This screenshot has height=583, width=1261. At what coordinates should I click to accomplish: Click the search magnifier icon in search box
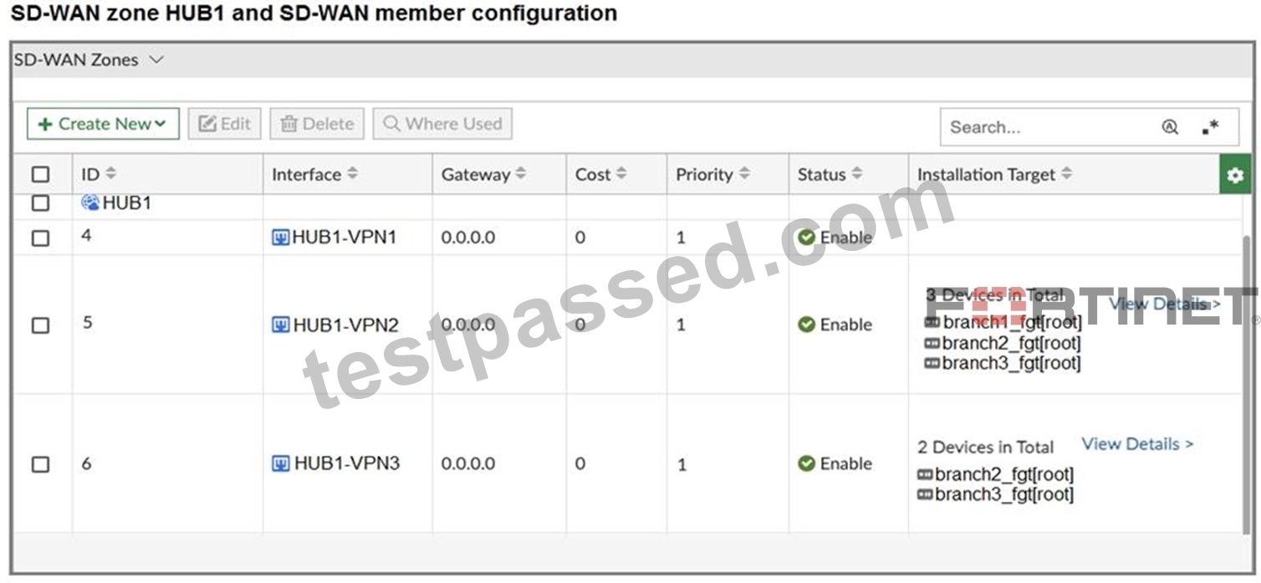point(1170,127)
